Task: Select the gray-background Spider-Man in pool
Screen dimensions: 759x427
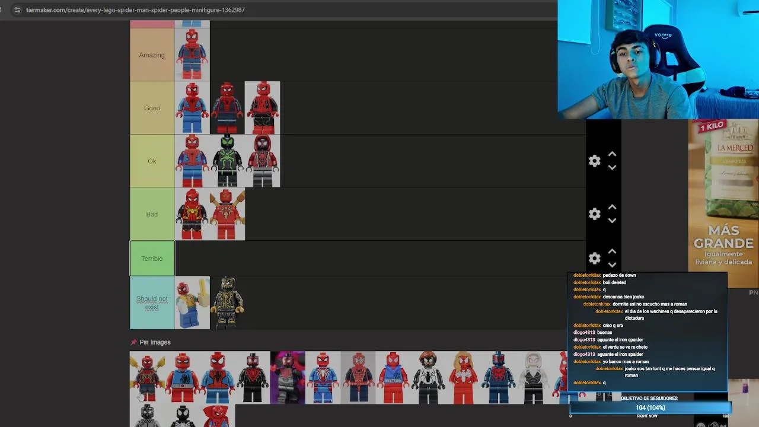Action: pyautogui.click(x=358, y=378)
